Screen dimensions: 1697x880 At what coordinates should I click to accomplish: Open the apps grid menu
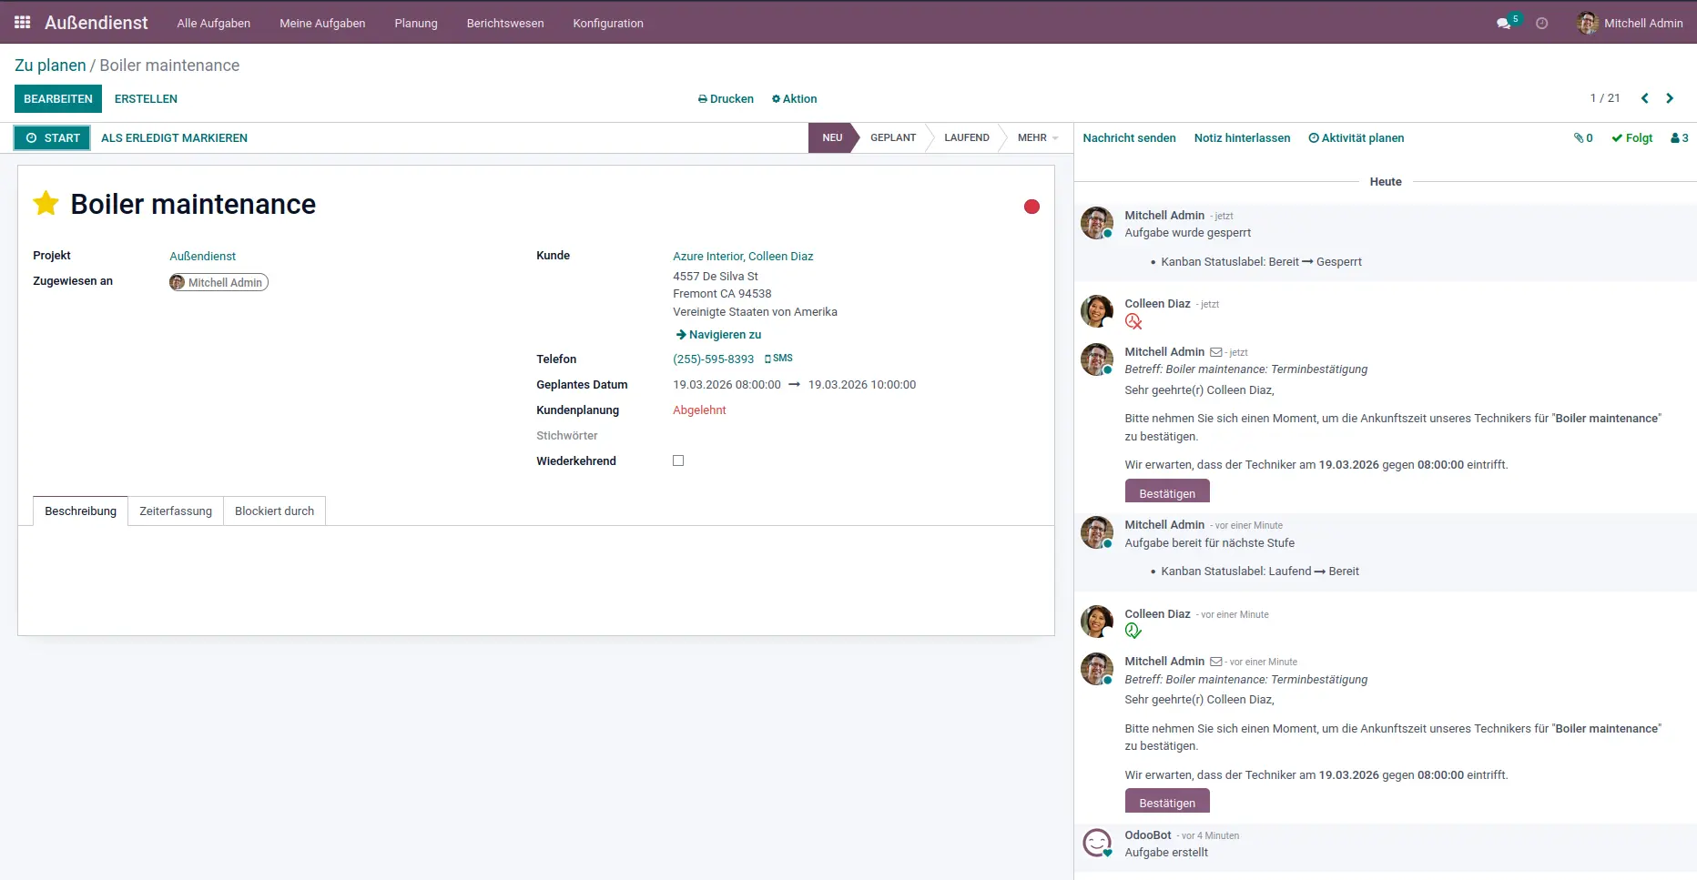coord(23,23)
